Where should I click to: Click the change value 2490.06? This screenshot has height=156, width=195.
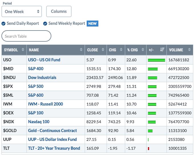coord(115,78)
